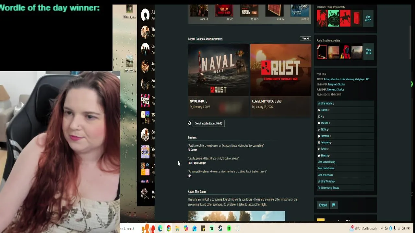415x233 pixels.
Task: Click 'View all 92' achievements tile
Action: click(x=368, y=18)
